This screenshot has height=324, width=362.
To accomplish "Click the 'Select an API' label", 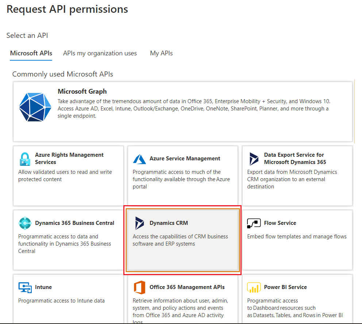I will pos(27,35).
